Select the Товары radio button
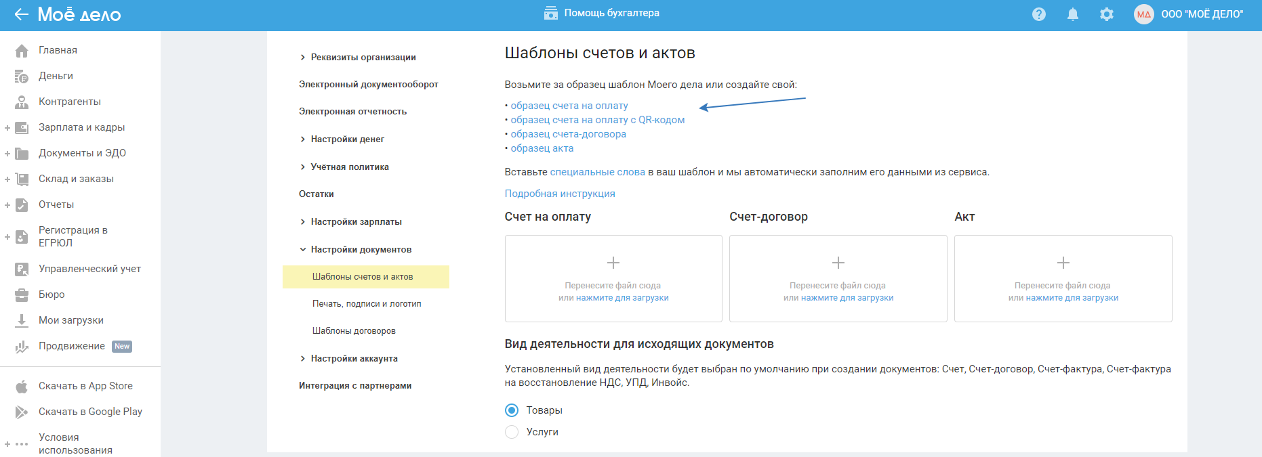This screenshot has height=457, width=1262. [512, 410]
